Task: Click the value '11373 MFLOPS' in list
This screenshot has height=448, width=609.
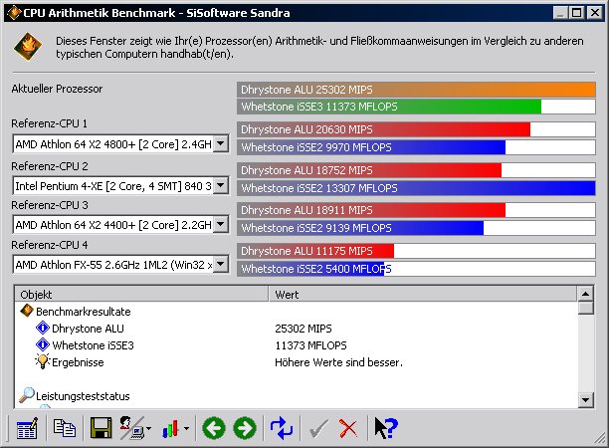Action: coord(310,345)
